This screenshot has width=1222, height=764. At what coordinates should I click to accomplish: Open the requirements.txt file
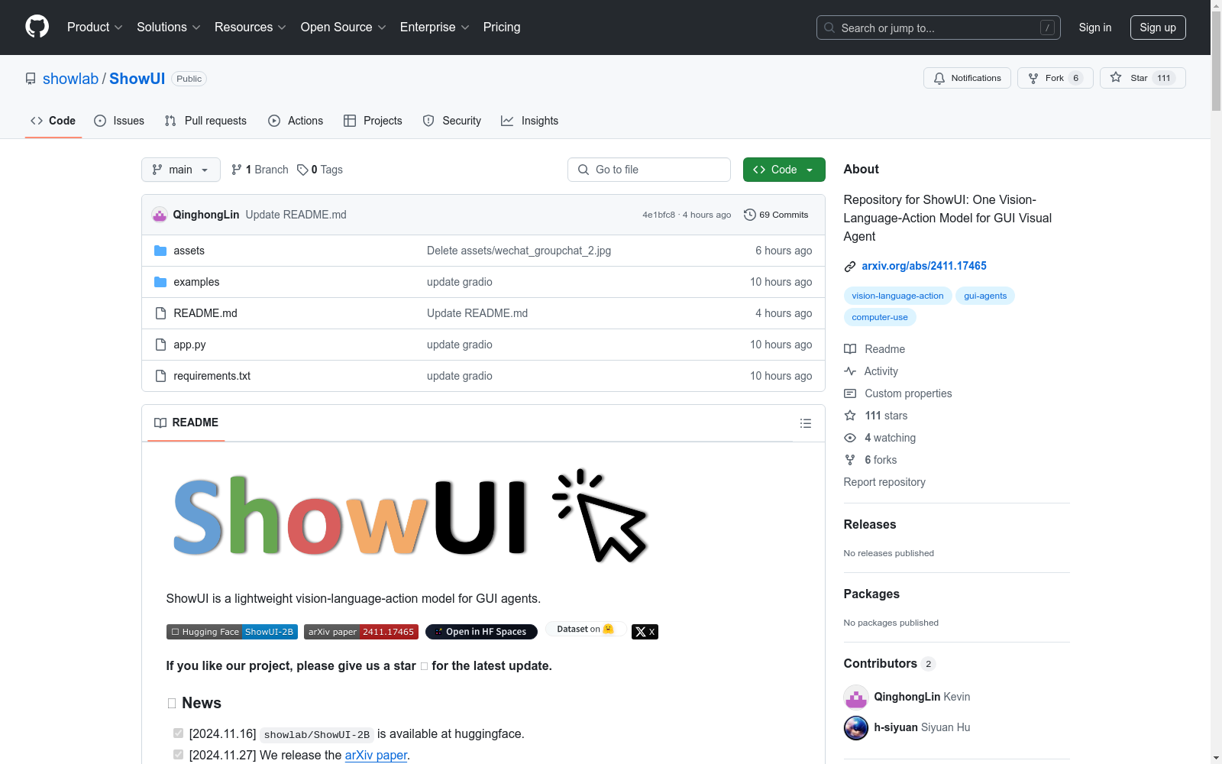[x=212, y=376]
